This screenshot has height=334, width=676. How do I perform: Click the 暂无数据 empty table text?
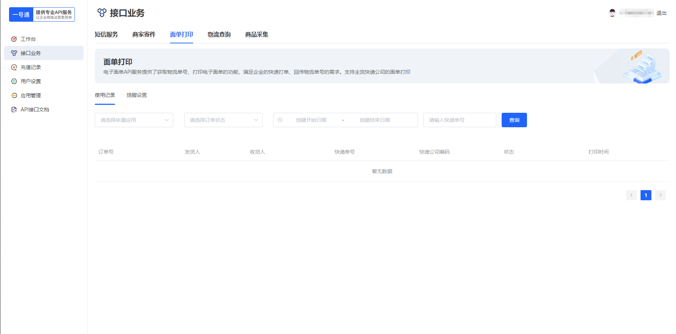pos(382,171)
